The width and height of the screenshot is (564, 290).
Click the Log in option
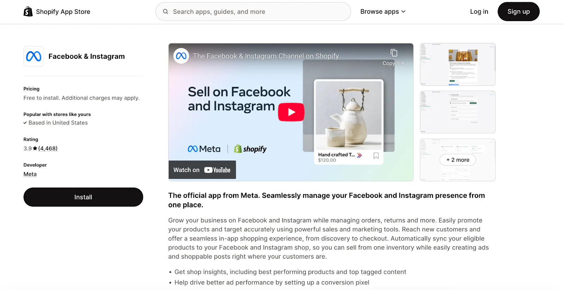[x=479, y=12]
